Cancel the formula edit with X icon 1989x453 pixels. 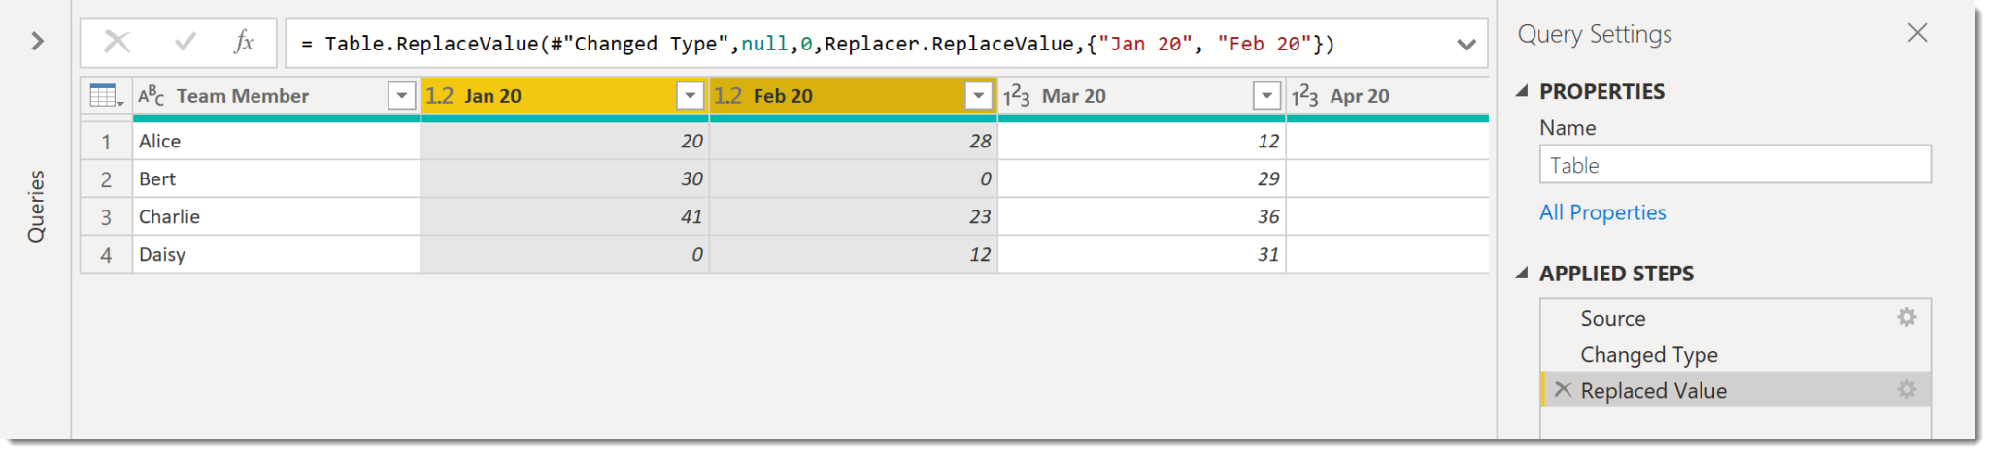(x=118, y=42)
